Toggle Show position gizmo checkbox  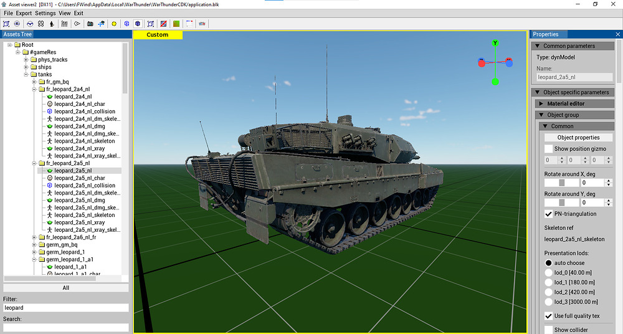click(548, 149)
